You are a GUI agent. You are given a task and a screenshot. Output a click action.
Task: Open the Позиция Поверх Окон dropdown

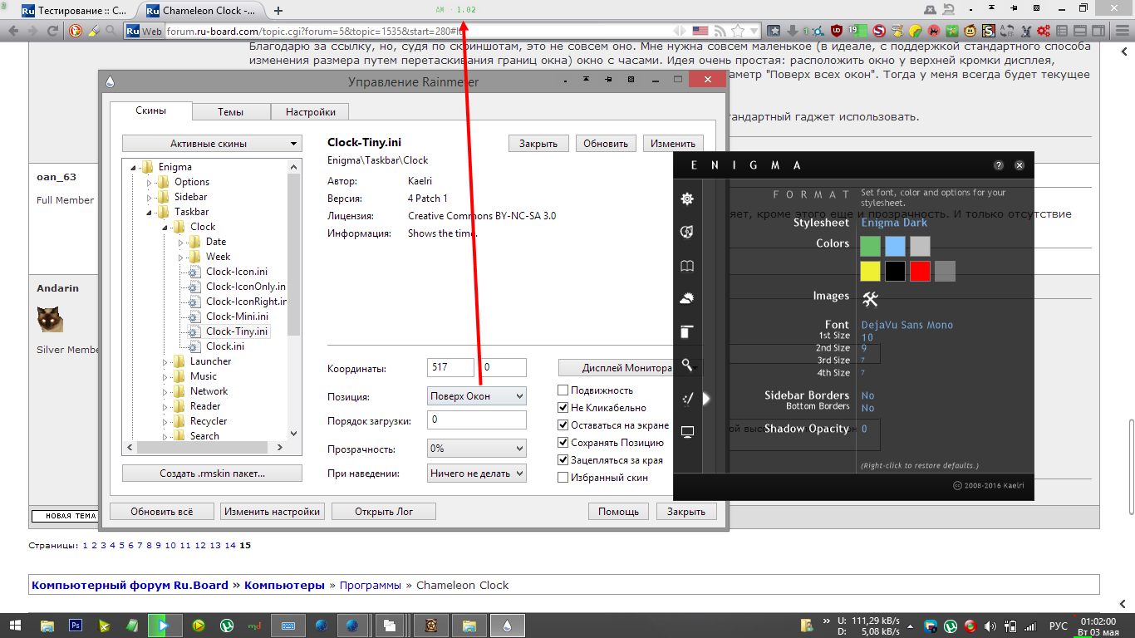477,396
